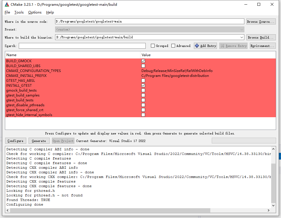Uncheck the INSTALL_GTEST checkbox

pos(143,86)
